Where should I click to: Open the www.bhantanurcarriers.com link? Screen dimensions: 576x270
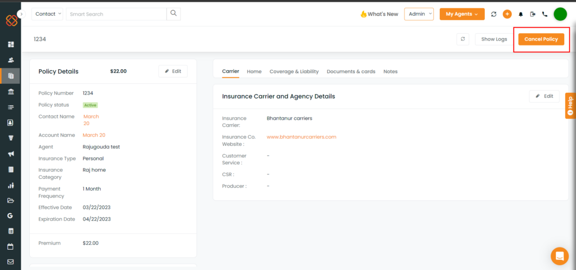coord(301,137)
